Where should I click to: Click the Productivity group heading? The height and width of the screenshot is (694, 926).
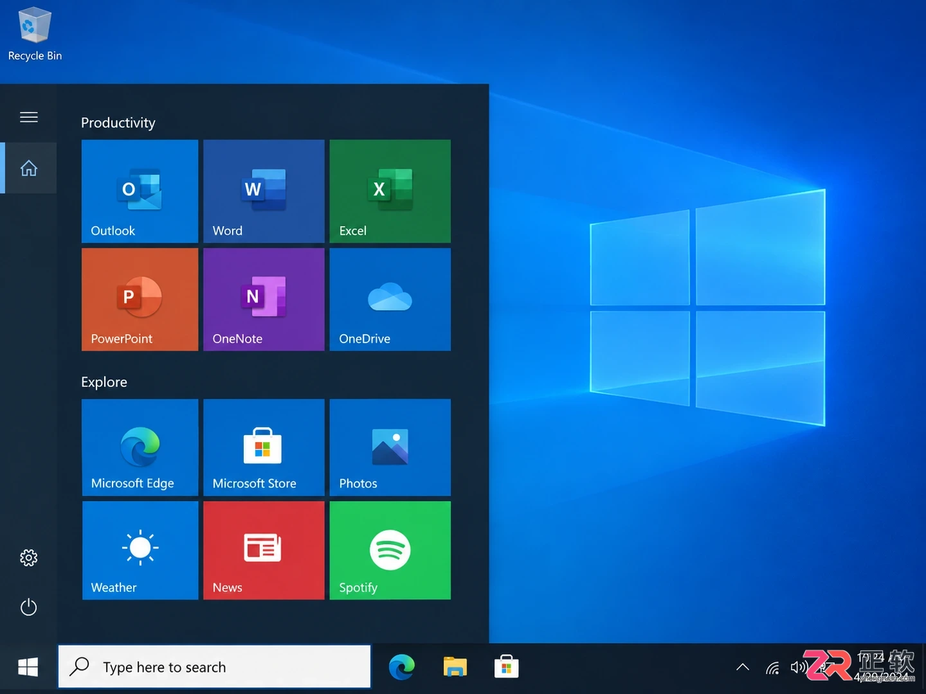[118, 123]
